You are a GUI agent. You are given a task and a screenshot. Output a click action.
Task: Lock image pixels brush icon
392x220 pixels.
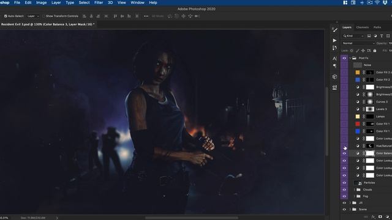pos(358,51)
